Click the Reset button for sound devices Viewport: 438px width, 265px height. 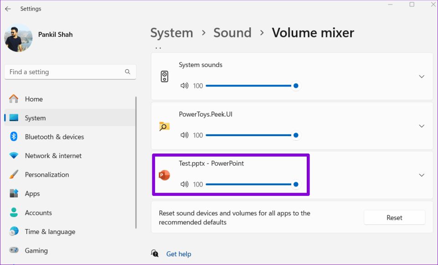(x=394, y=217)
